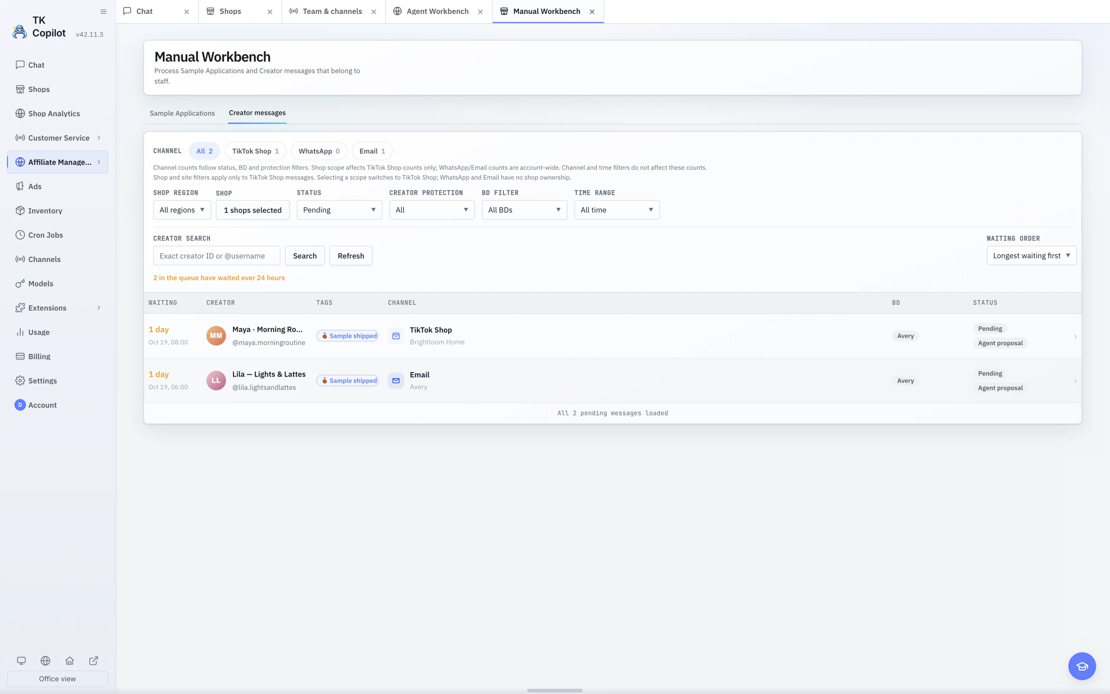Click the Search button
Screen dimensions: 1110x694
(x=305, y=255)
